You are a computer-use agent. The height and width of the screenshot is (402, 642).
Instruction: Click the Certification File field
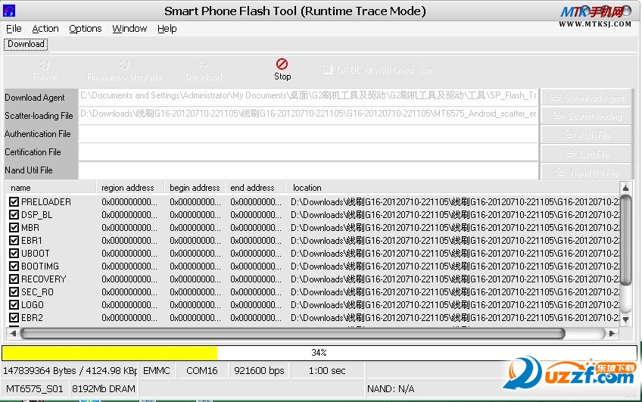click(x=308, y=152)
